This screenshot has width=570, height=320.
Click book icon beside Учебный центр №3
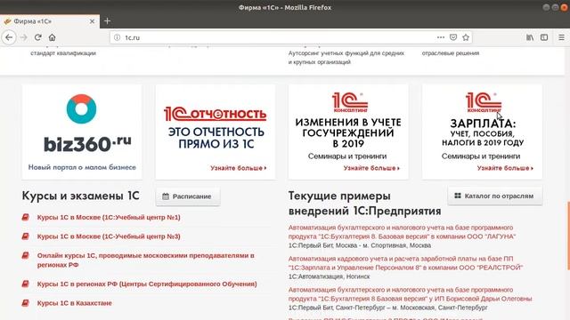26,236
